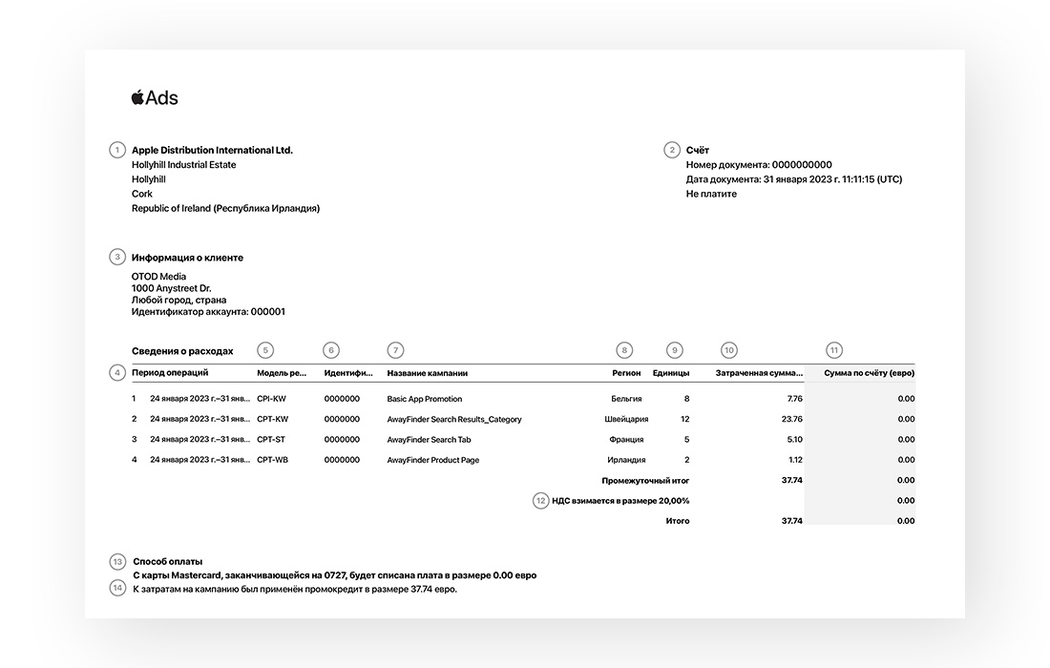Click the AwayFinder Product Page entry
1050x668 pixels.
click(x=432, y=460)
